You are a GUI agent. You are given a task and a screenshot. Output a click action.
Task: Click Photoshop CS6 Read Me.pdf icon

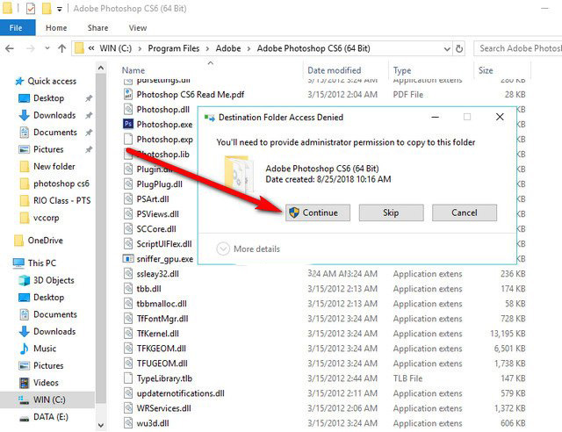(128, 94)
